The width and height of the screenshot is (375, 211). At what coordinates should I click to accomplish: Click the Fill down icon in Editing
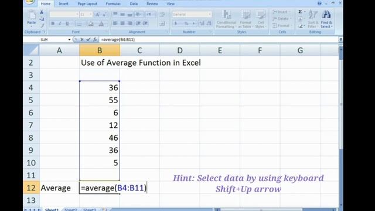pyautogui.click(x=301, y=19)
